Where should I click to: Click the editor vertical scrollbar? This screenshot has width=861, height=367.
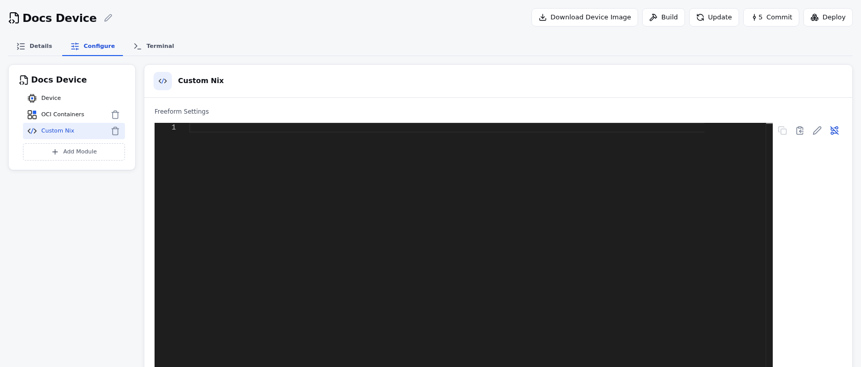pos(769,245)
